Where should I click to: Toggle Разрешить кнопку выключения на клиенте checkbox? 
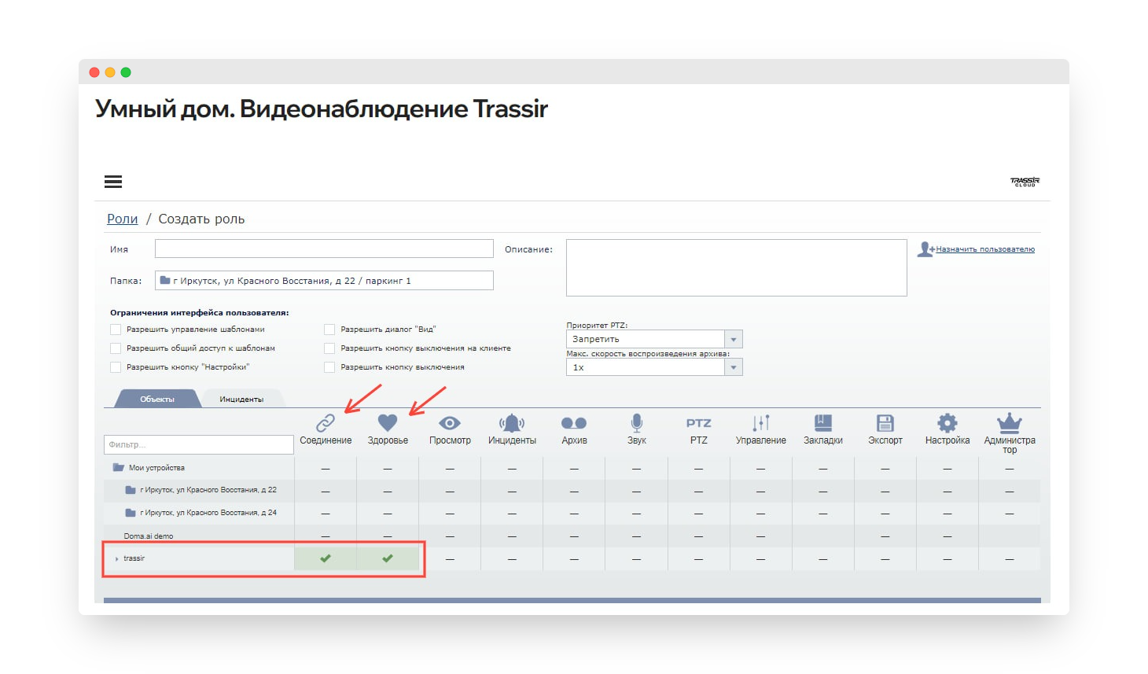[x=329, y=348]
